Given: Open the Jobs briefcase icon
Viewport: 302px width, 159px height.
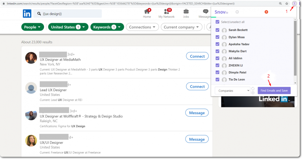Looking at the screenshot, I should tap(186, 11).
